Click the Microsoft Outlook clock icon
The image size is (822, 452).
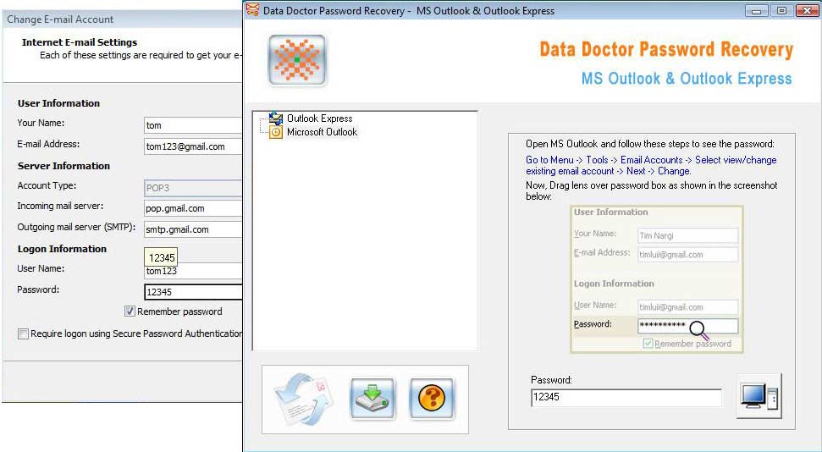coord(276,132)
